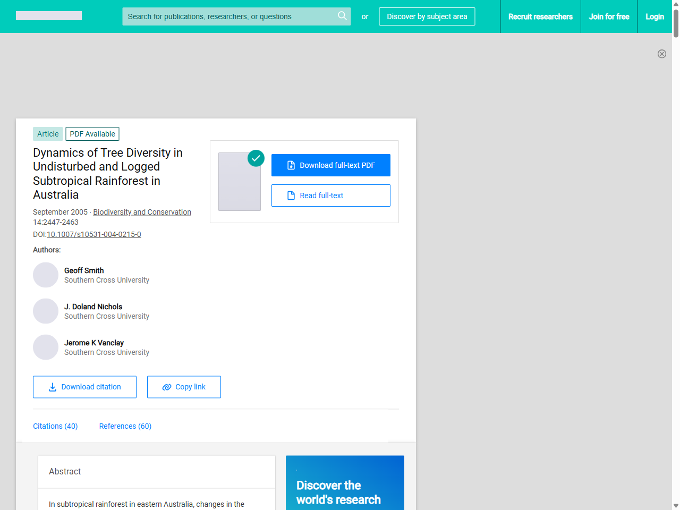Click the green checkmark badge on preview
The width and height of the screenshot is (680, 510).
256,158
